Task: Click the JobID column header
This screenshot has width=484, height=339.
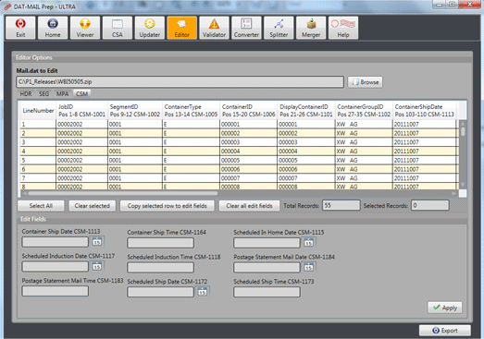Action: 81,110
